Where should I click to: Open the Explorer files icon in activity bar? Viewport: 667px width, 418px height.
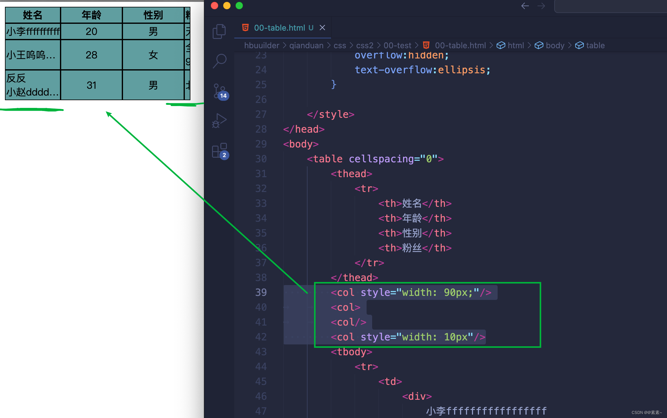click(x=219, y=32)
